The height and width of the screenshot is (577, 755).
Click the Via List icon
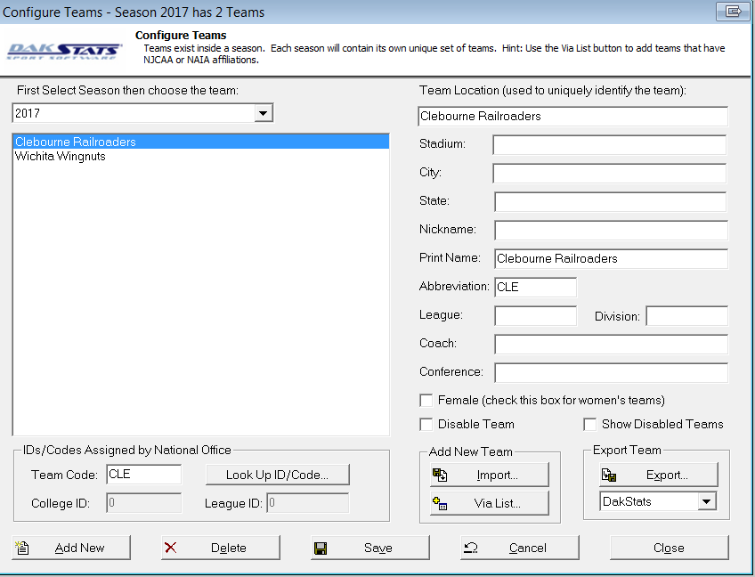[x=440, y=503]
